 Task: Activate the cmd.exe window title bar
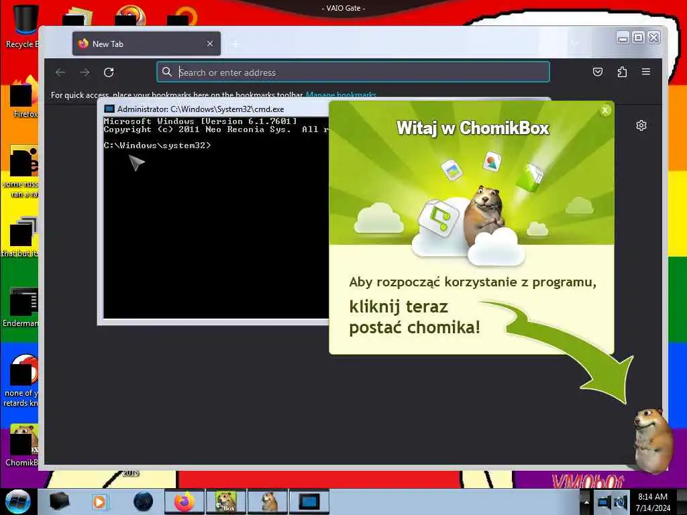(215, 109)
